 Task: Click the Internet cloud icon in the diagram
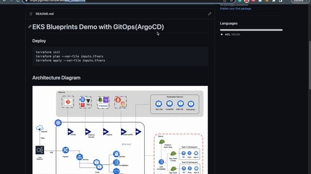(40, 128)
